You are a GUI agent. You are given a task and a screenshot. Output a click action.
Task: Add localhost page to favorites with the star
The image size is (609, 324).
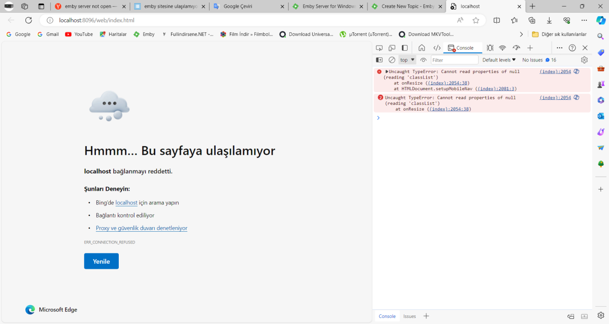pos(476,20)
